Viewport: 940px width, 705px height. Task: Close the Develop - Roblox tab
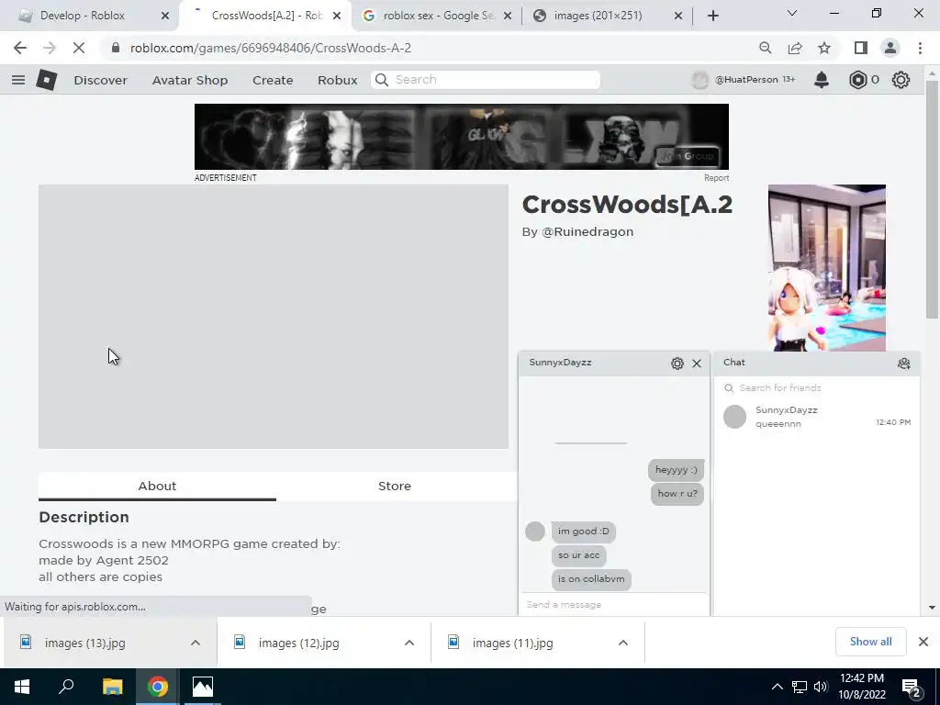(165, 17)
